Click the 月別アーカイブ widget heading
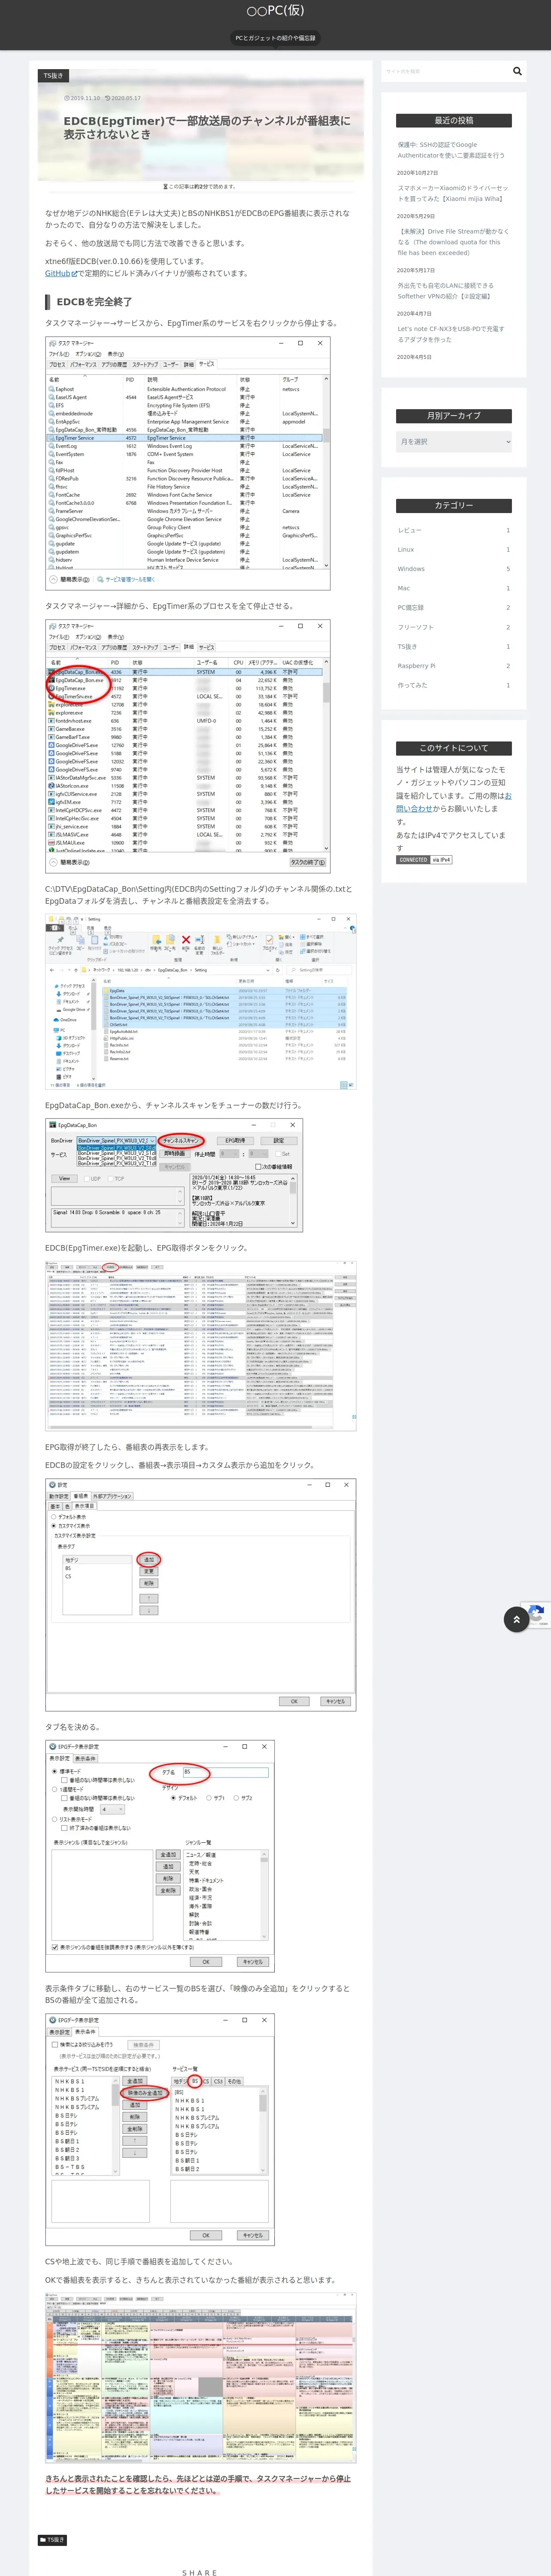The height and width of the screenshot is (2576, 551). 454,415
